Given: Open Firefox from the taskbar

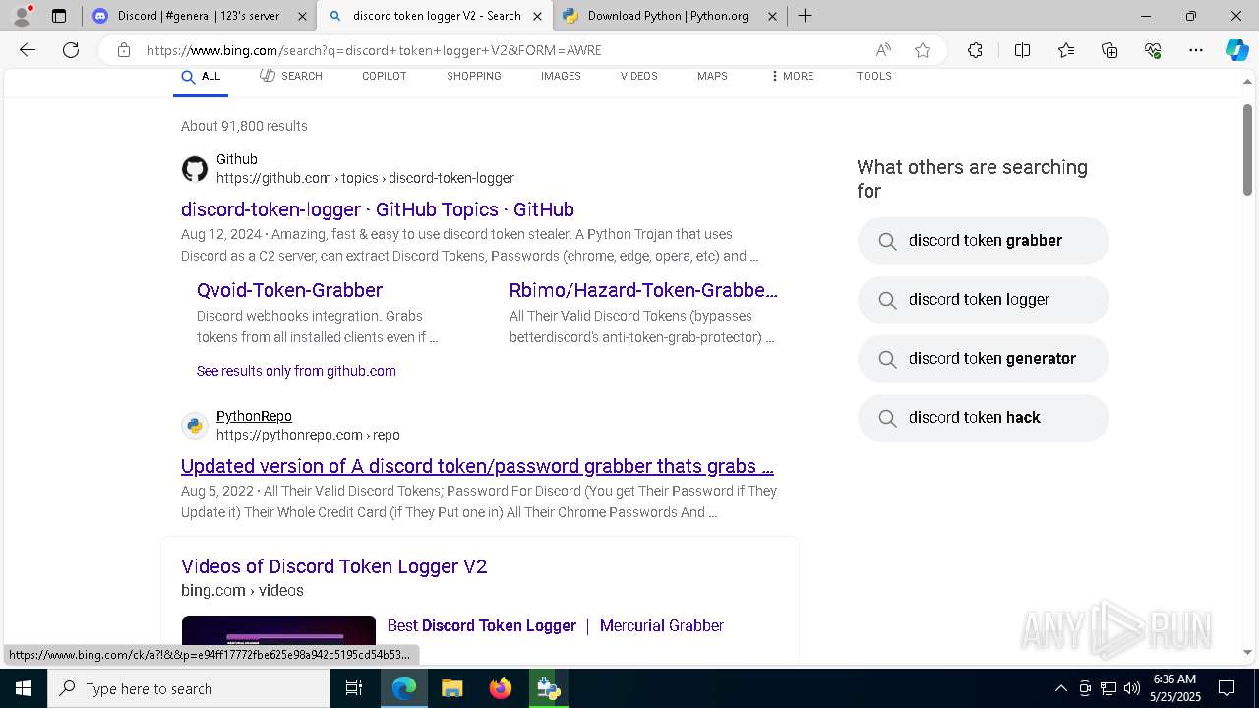Looking at the screenshot, I should tap(500, 688).
